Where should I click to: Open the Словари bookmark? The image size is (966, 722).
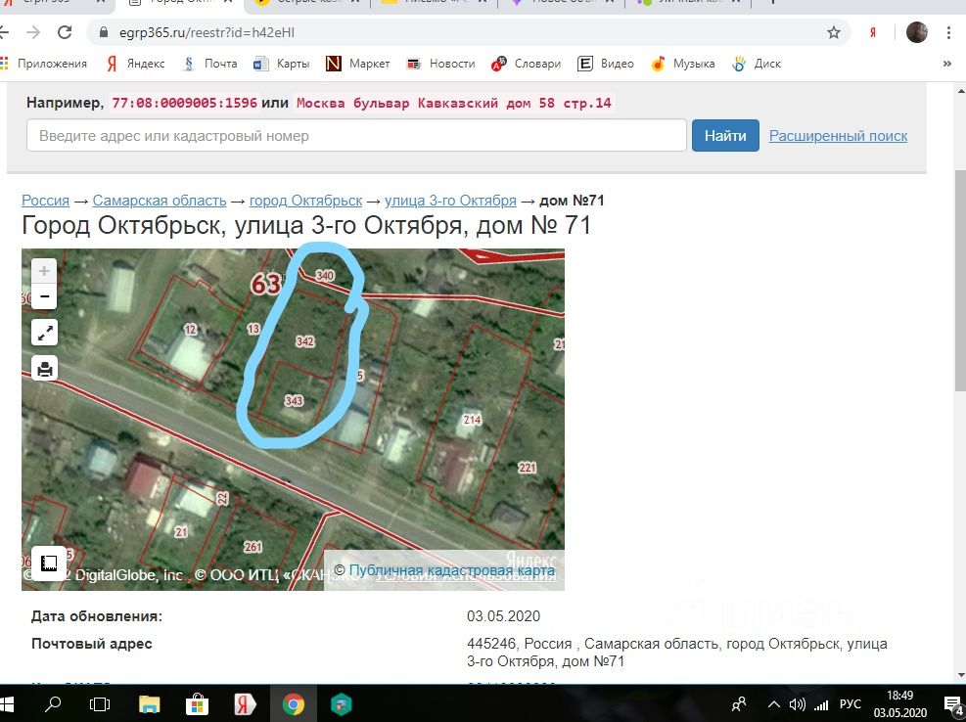pos(526,64)
